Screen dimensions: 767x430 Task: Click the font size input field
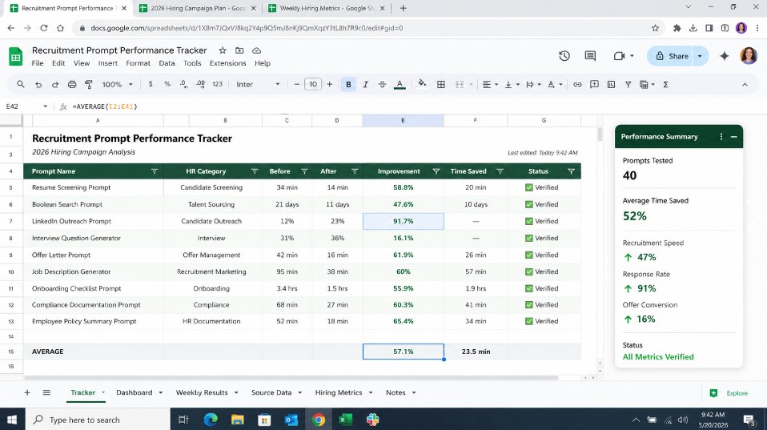coord(313,84)
